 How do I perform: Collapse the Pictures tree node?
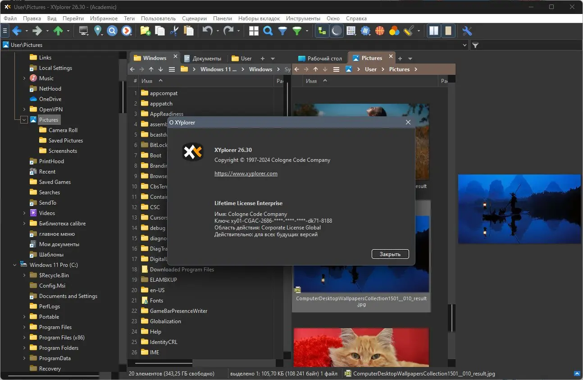click(24, 120)
